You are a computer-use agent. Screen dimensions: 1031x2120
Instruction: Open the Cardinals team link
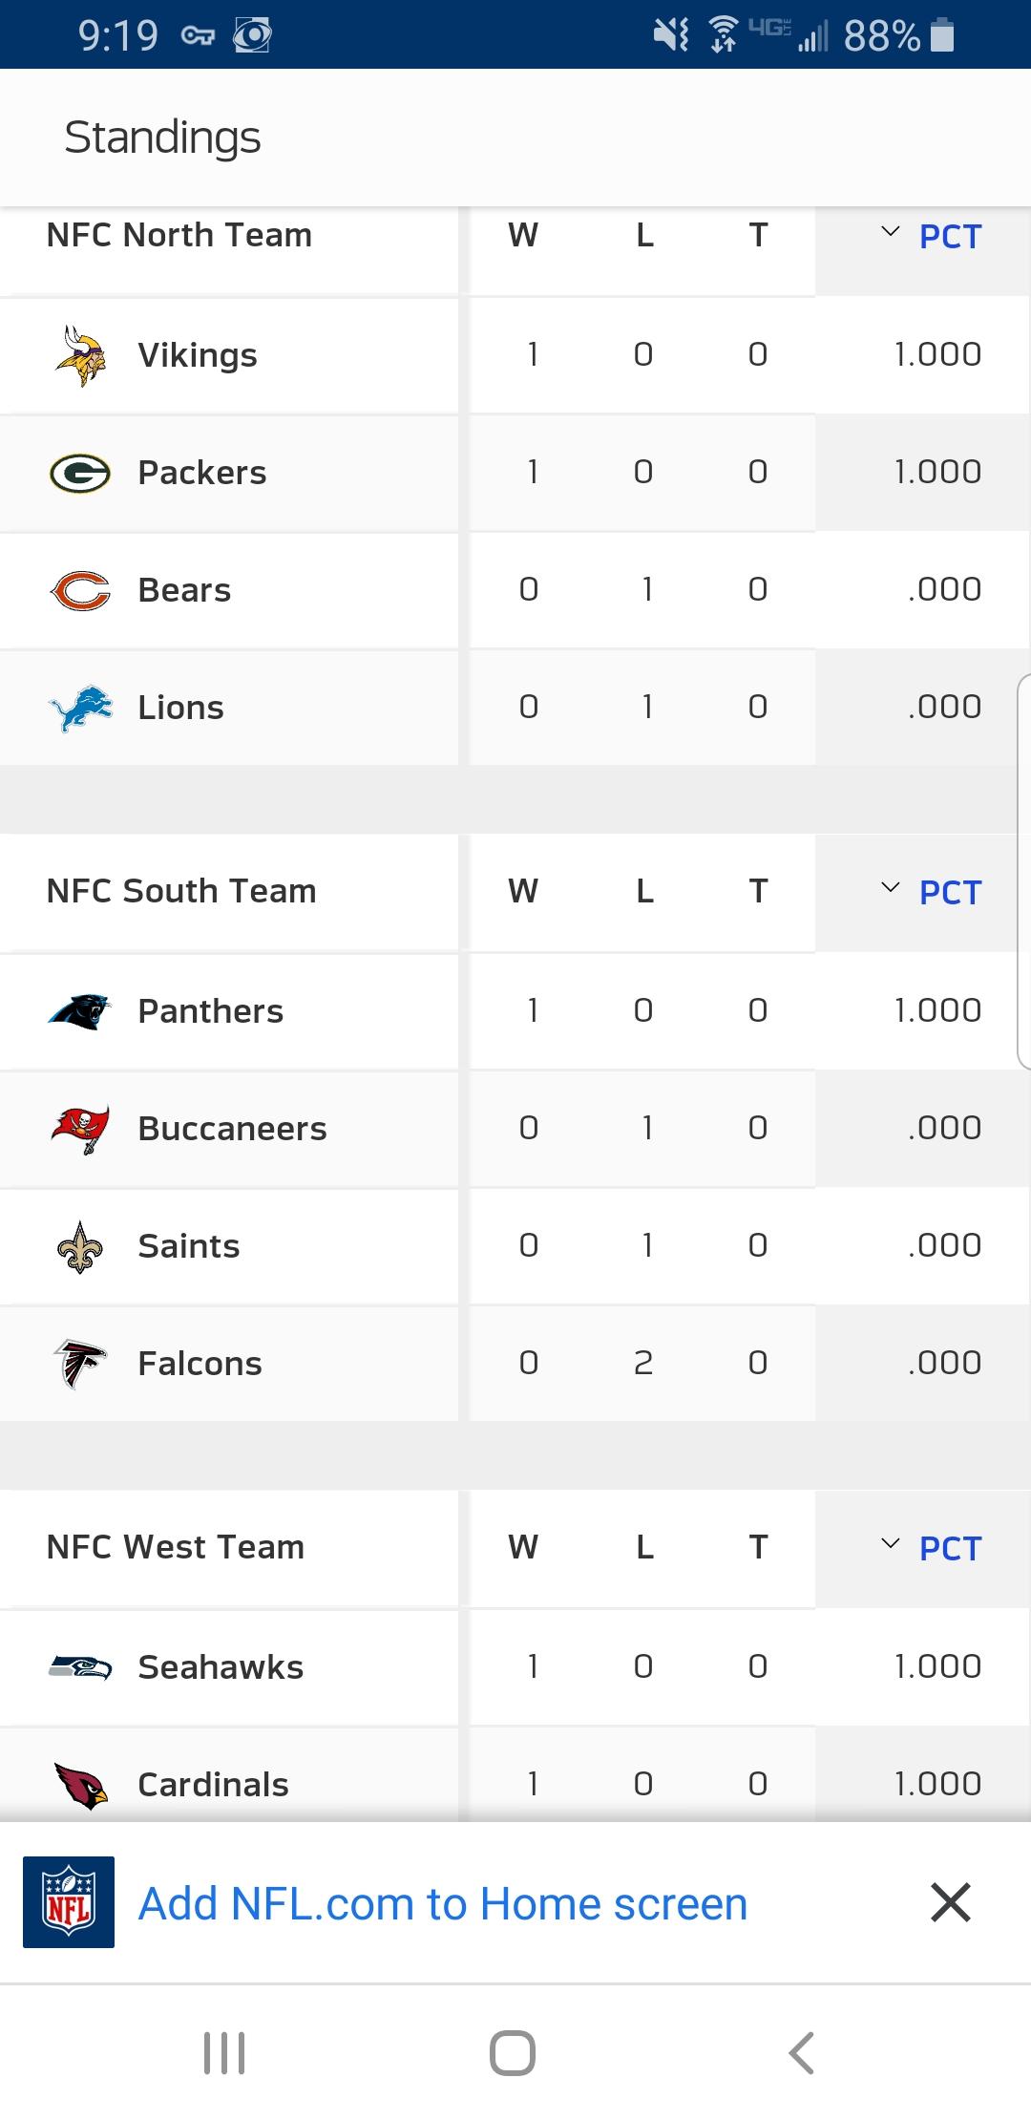coord(213,1784)
